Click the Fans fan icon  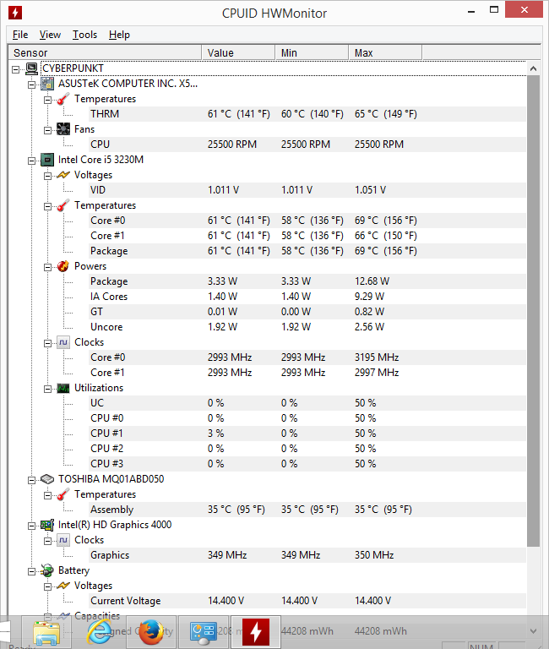(63, 129)
